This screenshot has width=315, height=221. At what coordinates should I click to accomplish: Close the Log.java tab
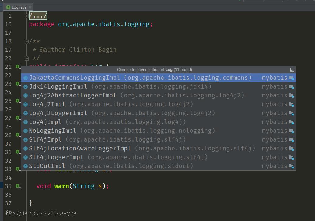click(30, 7)
